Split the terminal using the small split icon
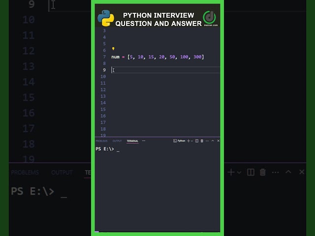Screen dimensions: 315x236 (x=197, y=141)
